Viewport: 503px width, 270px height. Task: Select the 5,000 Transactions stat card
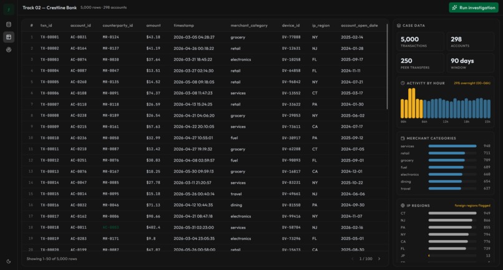click(420, 41)
